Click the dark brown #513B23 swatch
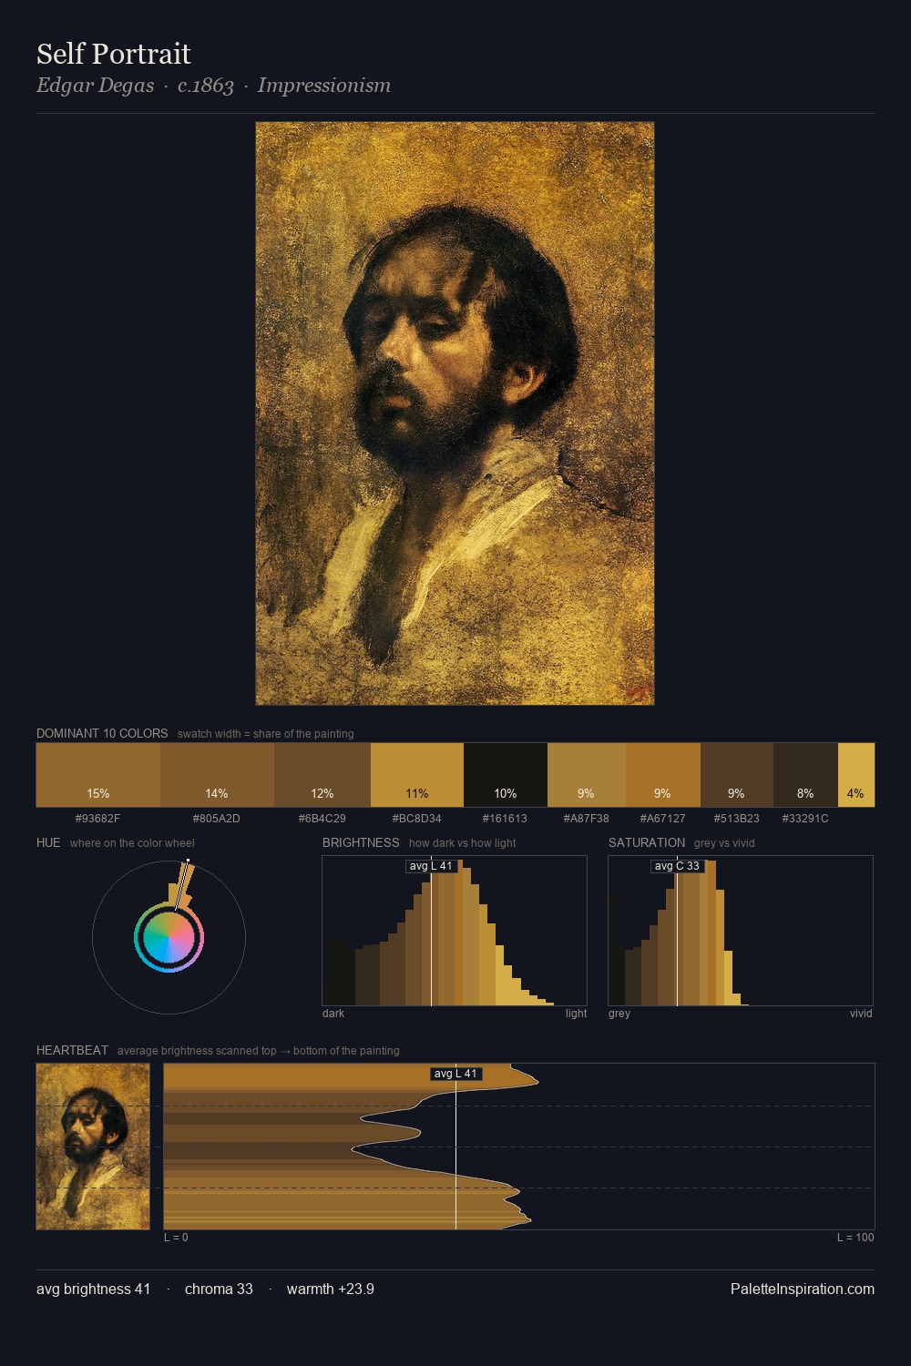 [x=737, y=775]
